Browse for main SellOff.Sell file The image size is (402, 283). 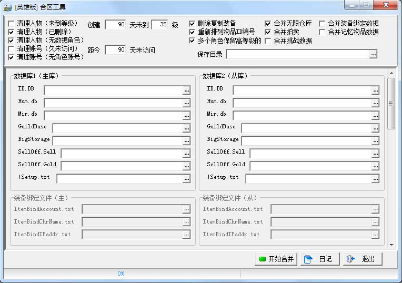coord(186,154)
